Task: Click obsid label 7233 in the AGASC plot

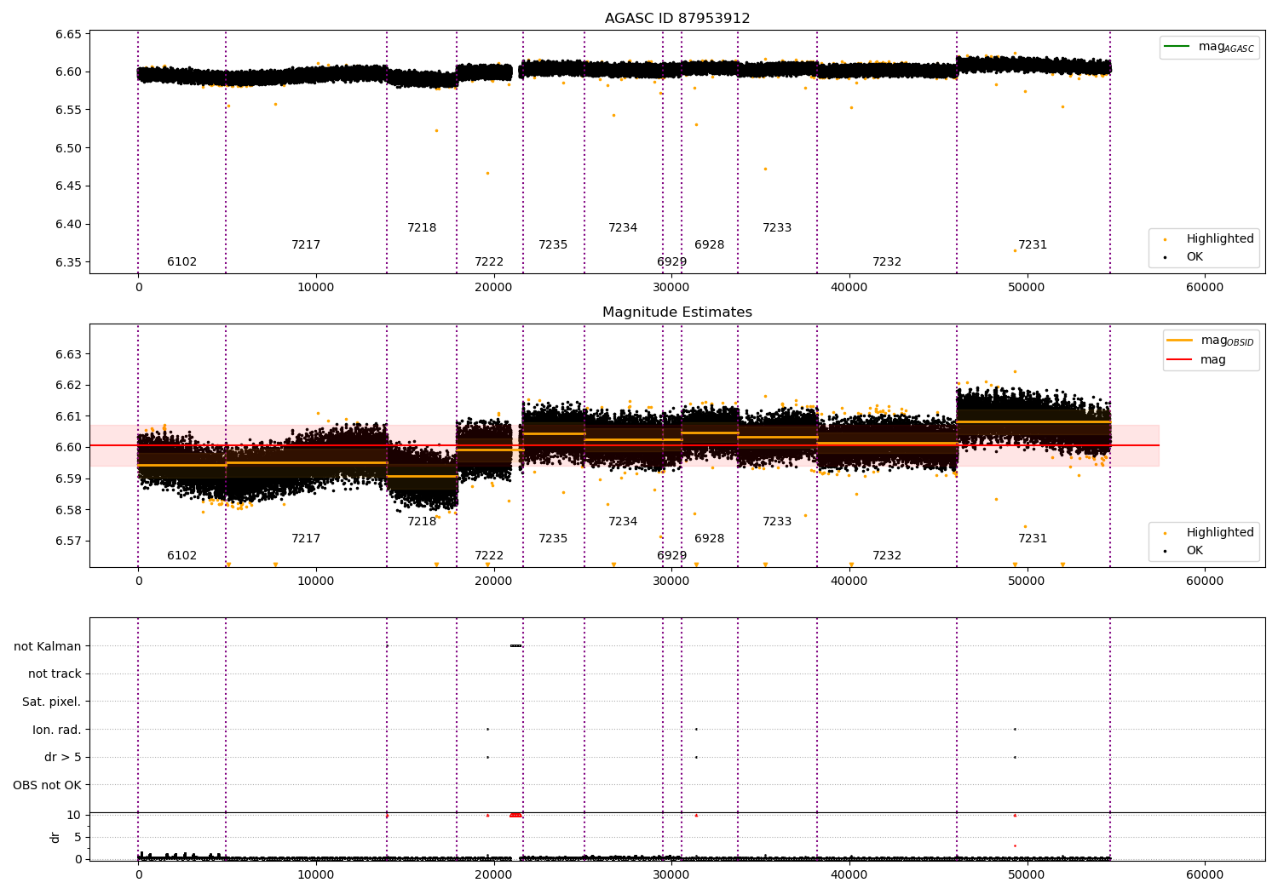Action: pyautogui.click(x=777, y=228)
